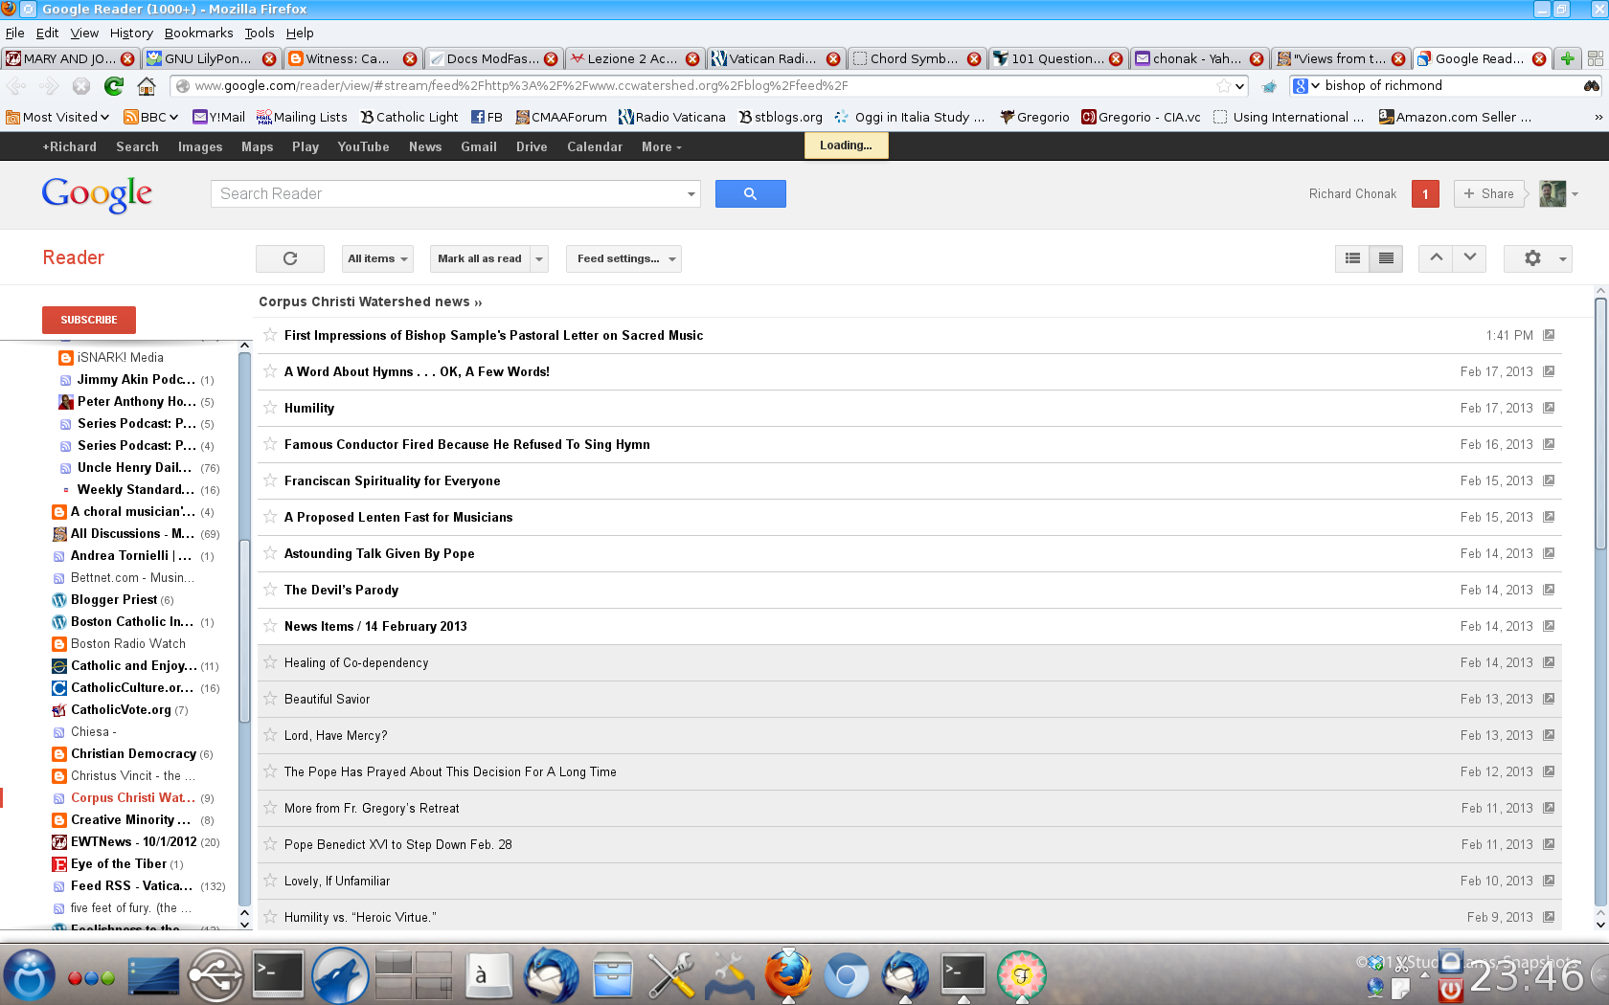This screenshot has width=1609, height=1005.
Task: Star 'News Items / 14 February 2013'
Action: click(x=270, y=626)
